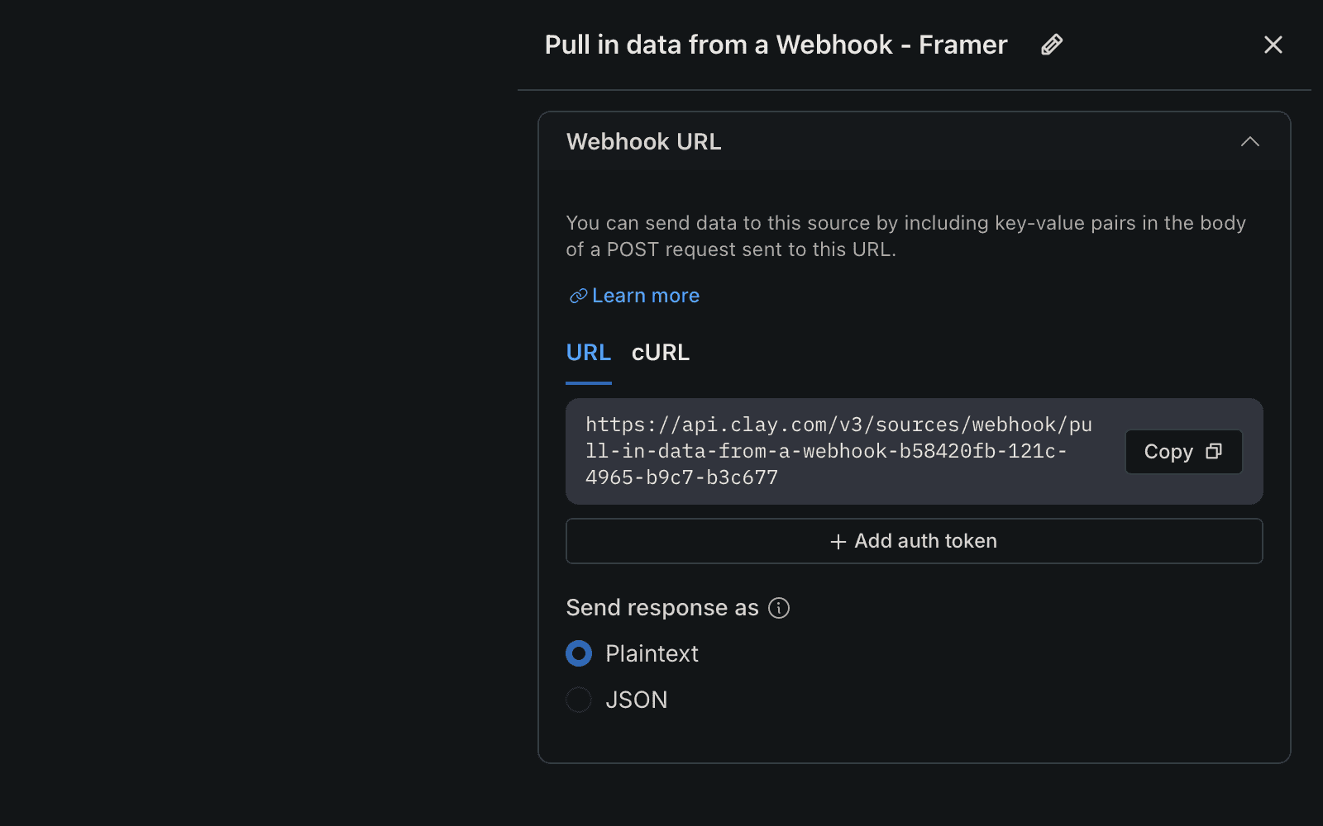
Task: Click the Add auth token button
Action: (913, 541)
